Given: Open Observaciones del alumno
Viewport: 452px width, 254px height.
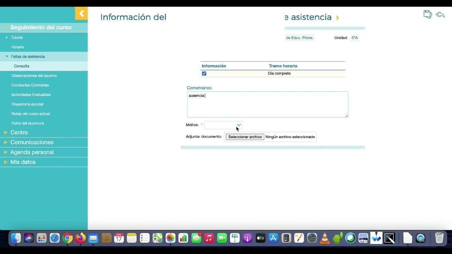Looking at the screenshot, I should pos(34,75).
